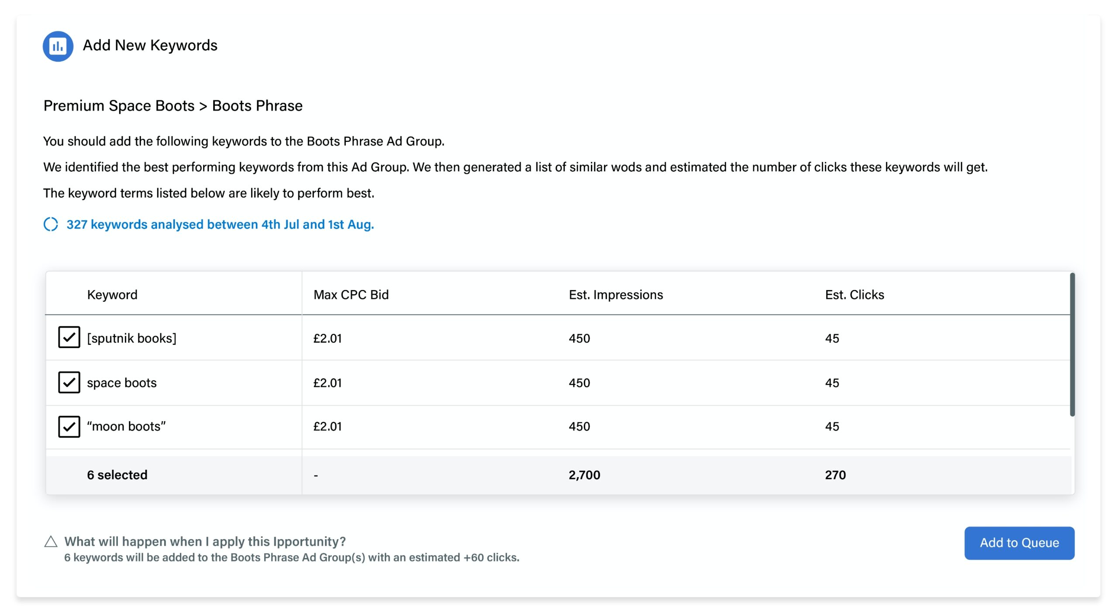1118x616 pixels.
Task: Open the 327 keywords analysed link
Action: 220,224
